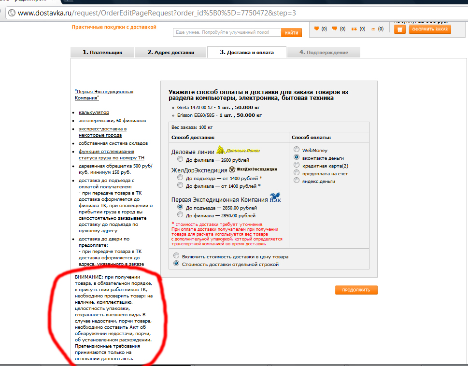Click the third double-tag counter icon
Viewport: 468px width, 366px height.
point(354,29)
